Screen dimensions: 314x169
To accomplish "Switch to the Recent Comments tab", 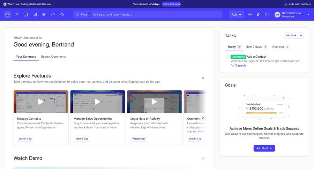I will [x=53, y=57].
